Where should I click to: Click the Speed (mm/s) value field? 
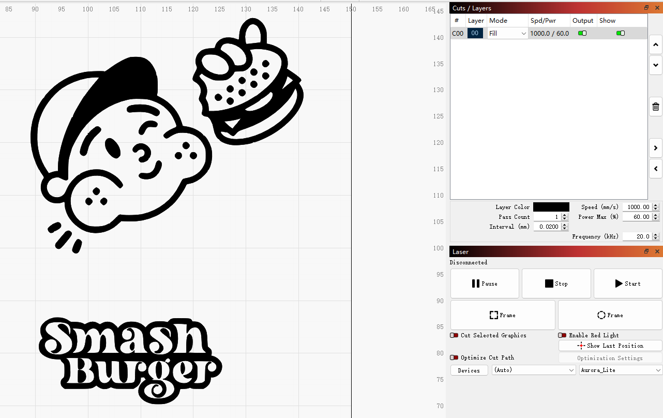(x=637, y=207)
